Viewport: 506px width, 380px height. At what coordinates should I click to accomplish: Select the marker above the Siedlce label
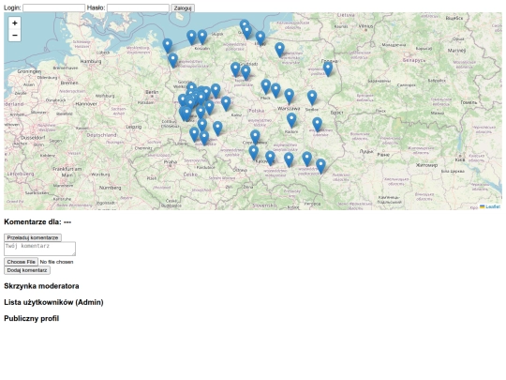(x=312, y=98)
